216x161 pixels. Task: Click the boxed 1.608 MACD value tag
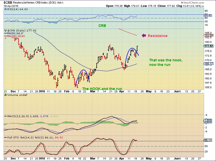[x=208, y=120]
